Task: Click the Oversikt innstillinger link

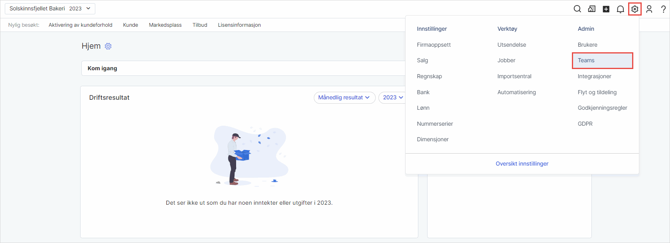Action: tap(522, 164)
